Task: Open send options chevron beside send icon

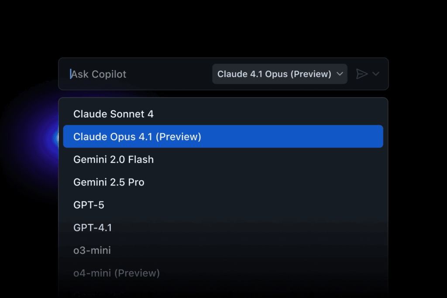Action: pos(375,74)
